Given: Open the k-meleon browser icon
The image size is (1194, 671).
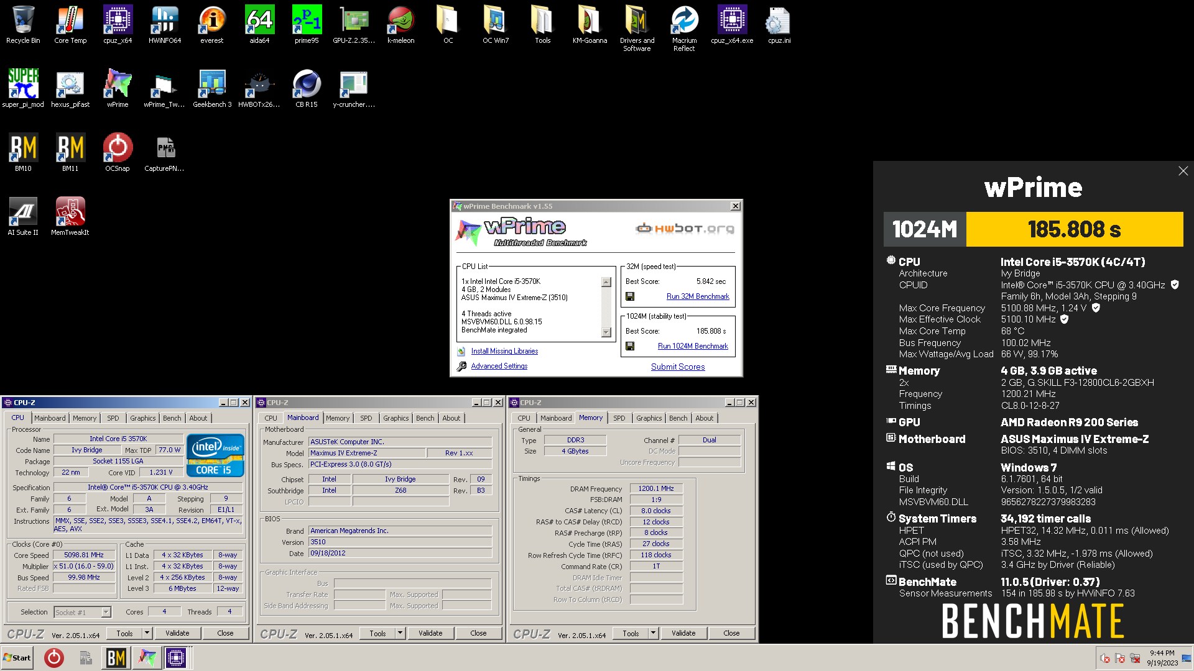Looking at the screenshot, I should click(x=401, y=25).
